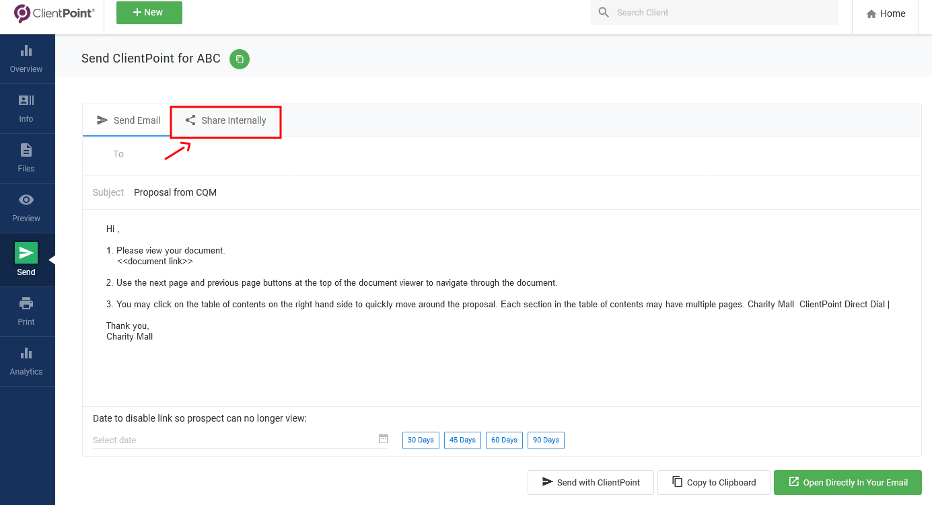932x505 pixels.
Task: Open Files in the sidebar
Action: click(x=26, y=159)
